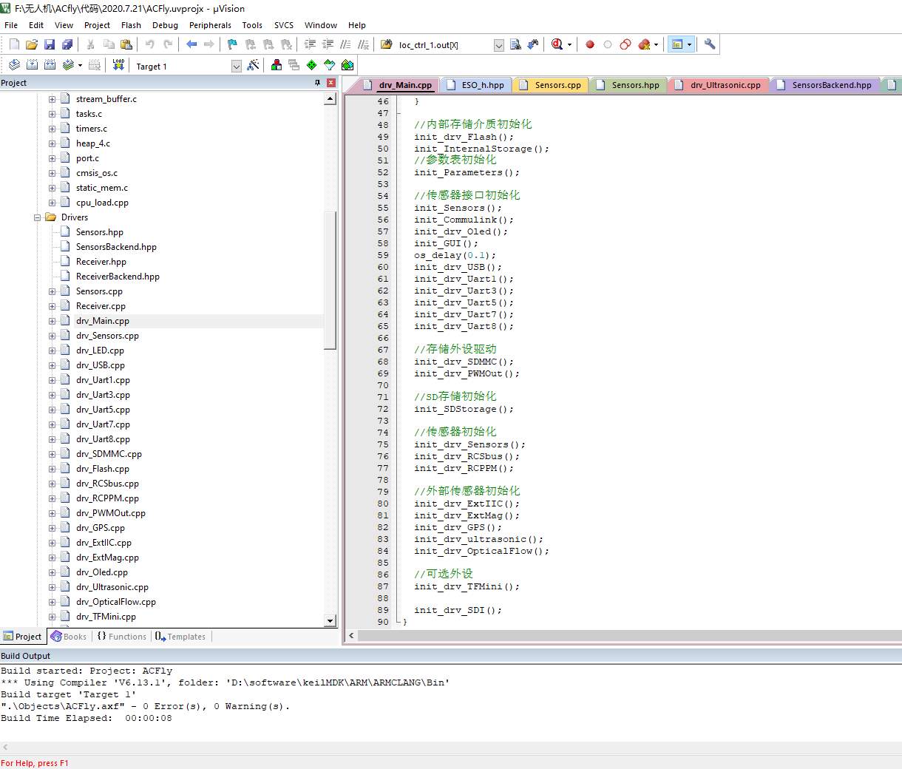
Task: Expand the drv_GPS.cpp tree node
Action: point(52,528)
